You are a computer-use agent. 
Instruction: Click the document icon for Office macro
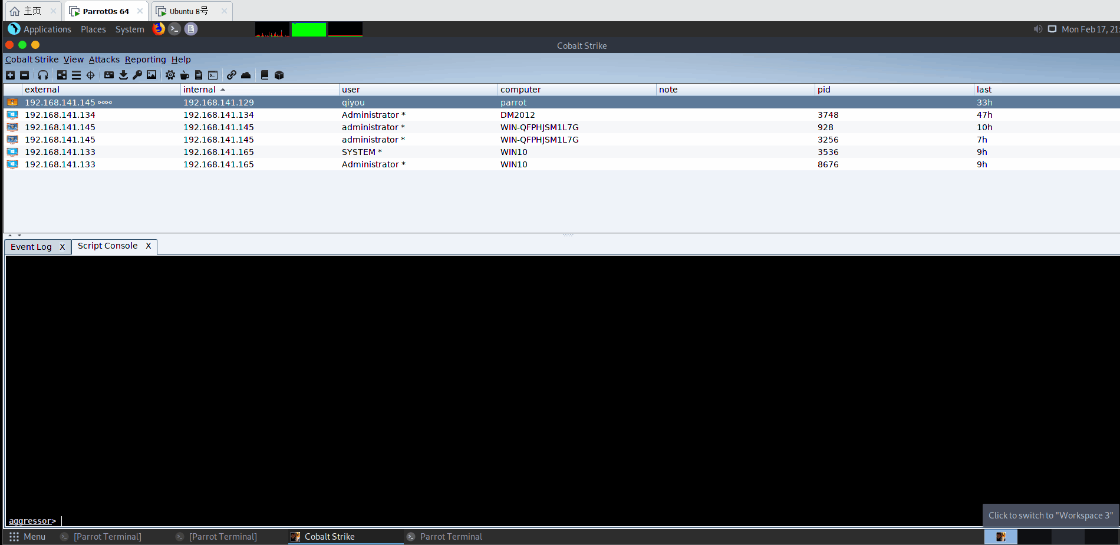[x=199, y=75]
